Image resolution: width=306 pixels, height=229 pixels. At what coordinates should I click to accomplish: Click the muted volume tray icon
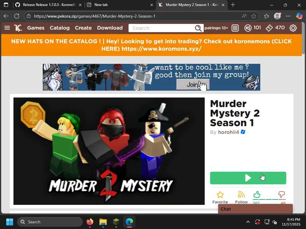(275, 222)
